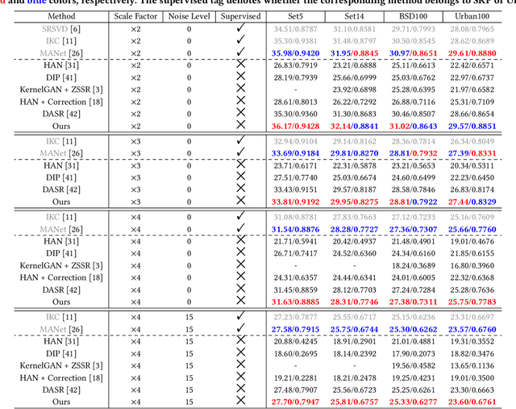
Task: Click the value "29.95/0.8275"
Action: 354,202
